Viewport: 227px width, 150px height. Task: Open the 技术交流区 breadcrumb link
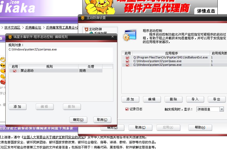[12, 28]
